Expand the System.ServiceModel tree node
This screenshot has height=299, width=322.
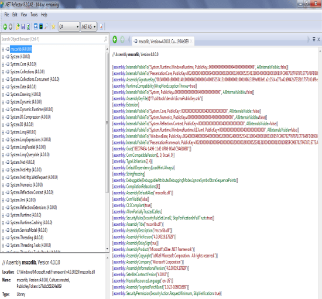(3, 231)
